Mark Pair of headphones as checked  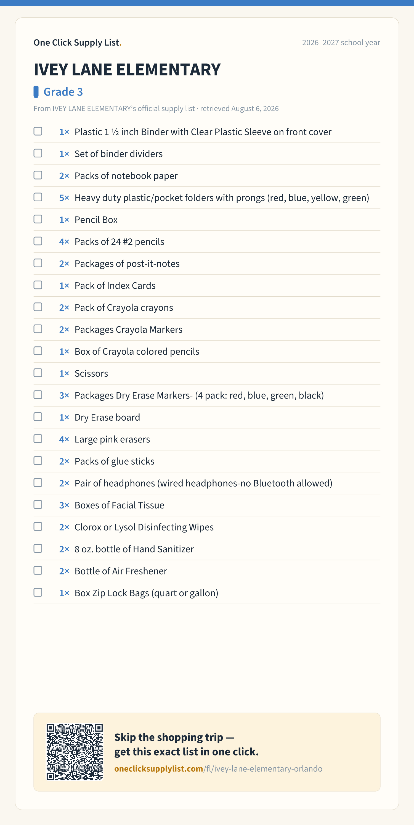pyautogui.click(x=38, y=483)
